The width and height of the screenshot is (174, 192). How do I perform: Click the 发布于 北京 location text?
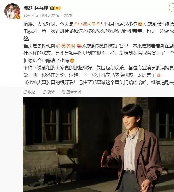click(62, 15)
